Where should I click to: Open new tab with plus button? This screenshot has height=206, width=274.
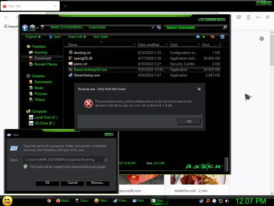pos(65,6)
